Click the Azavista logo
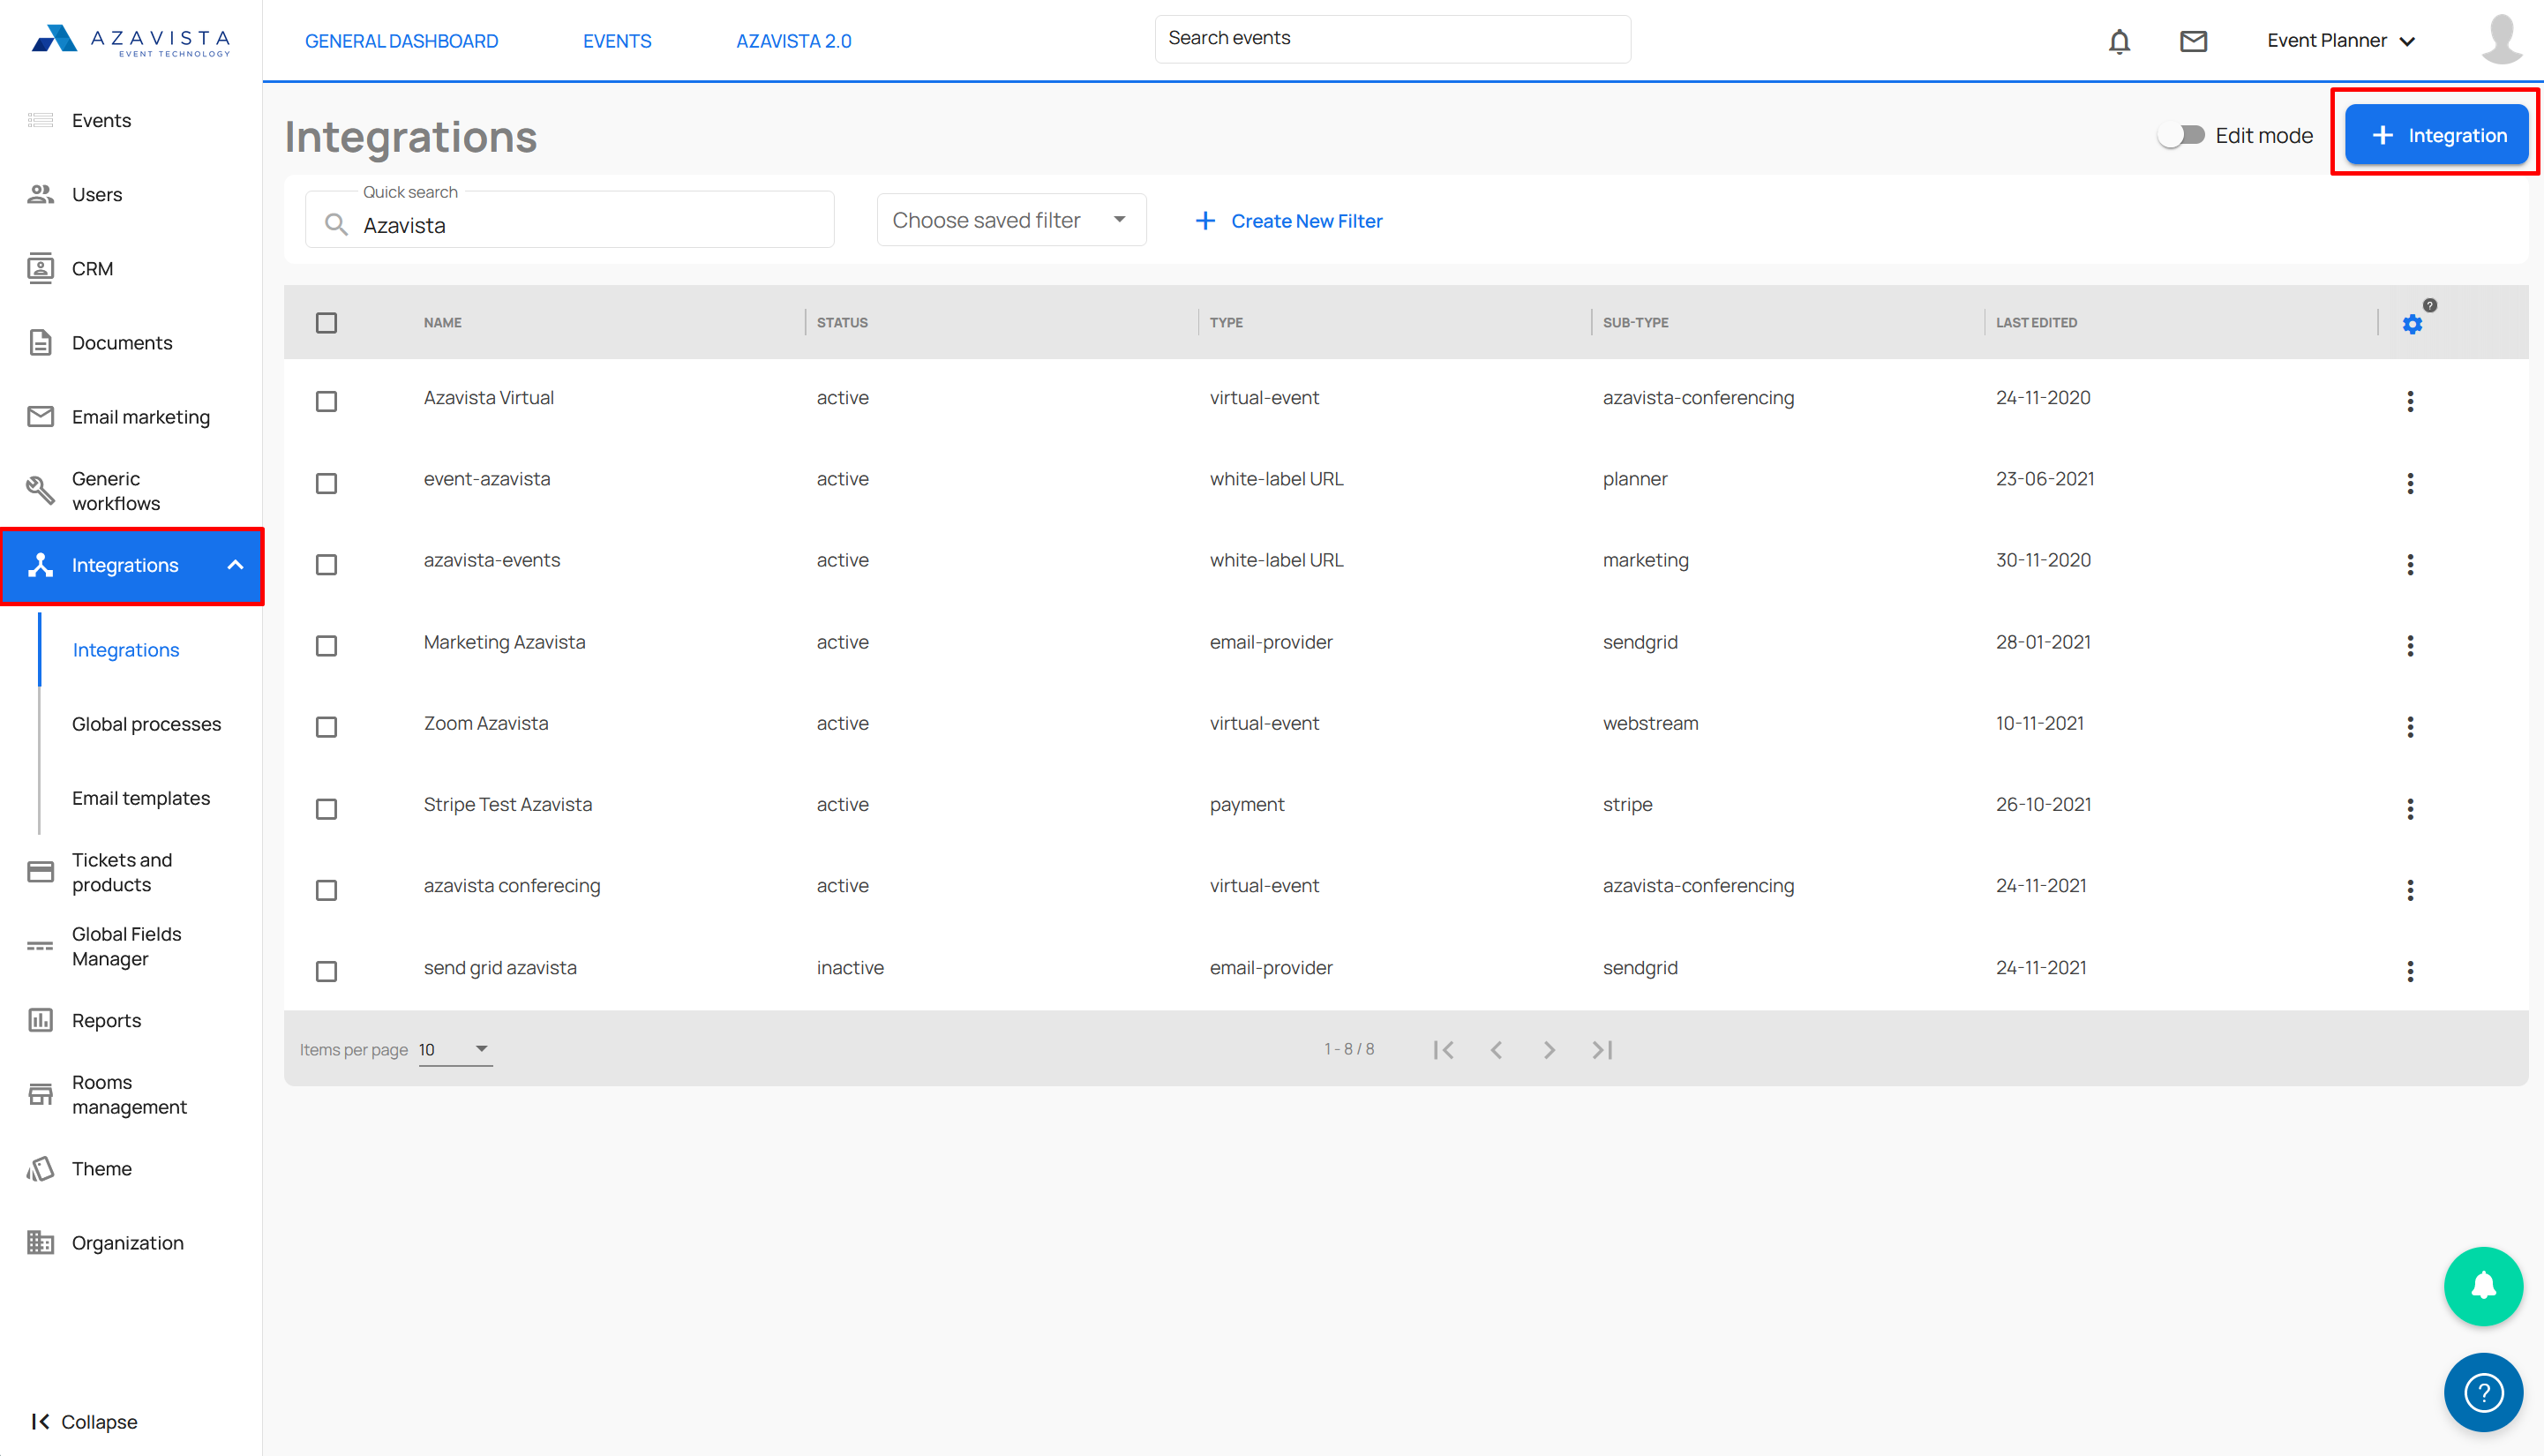 tap(131, 40)
